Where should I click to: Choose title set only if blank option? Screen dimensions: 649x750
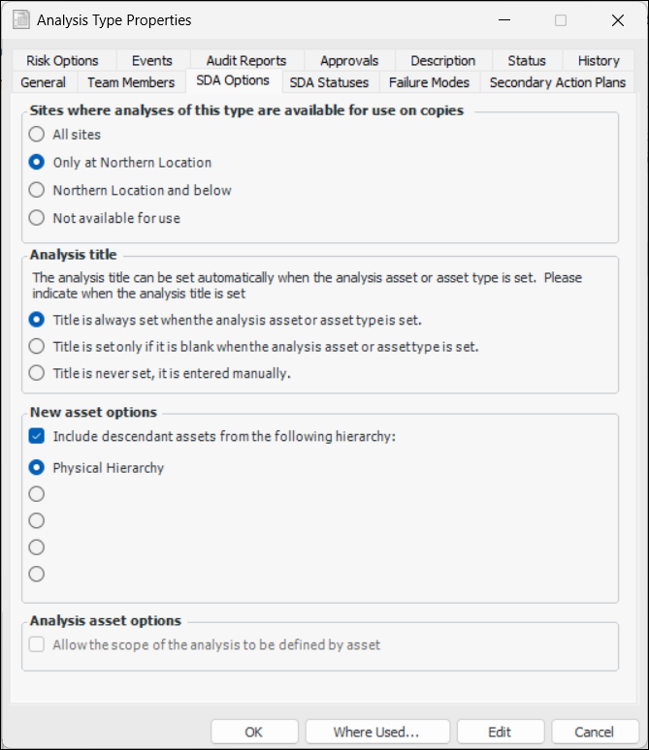point(37,346)
